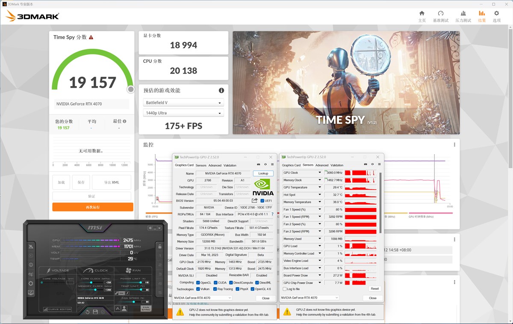This screenshot has height=324, width=513.
Task: Click the info icon next to 最佳
Action: pos(124,121)
